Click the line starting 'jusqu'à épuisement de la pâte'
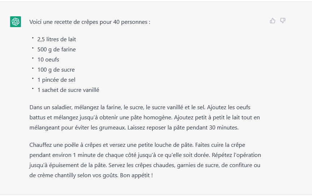The height and width of the screenshot is (196, 312). coord(145,165)
